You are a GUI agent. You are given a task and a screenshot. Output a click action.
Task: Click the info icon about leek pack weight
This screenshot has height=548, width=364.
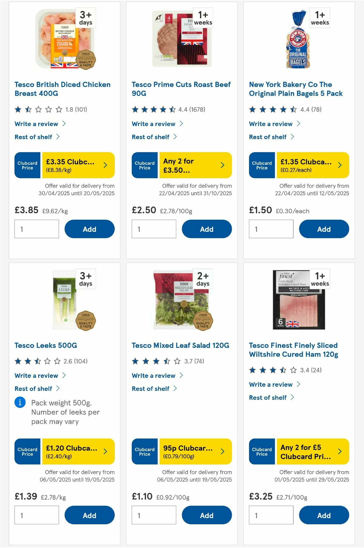(20, 403)
